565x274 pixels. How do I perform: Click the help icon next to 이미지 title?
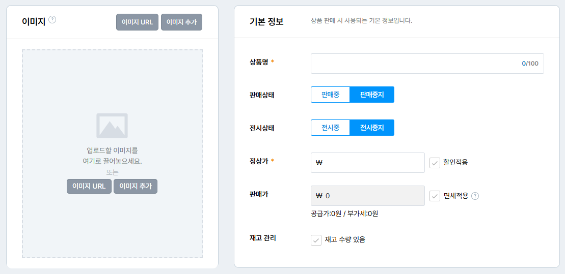[x=52, y=20]
